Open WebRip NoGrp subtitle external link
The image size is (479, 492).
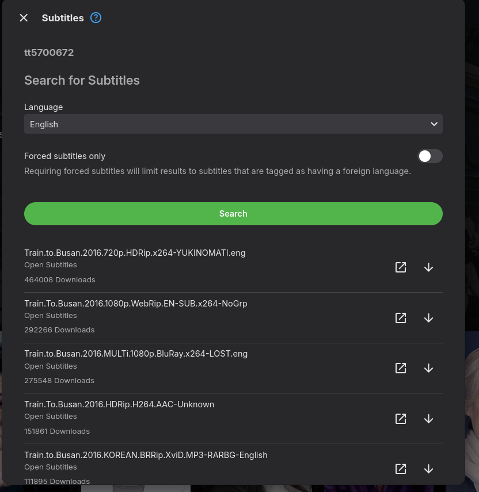tap(401, 318)
